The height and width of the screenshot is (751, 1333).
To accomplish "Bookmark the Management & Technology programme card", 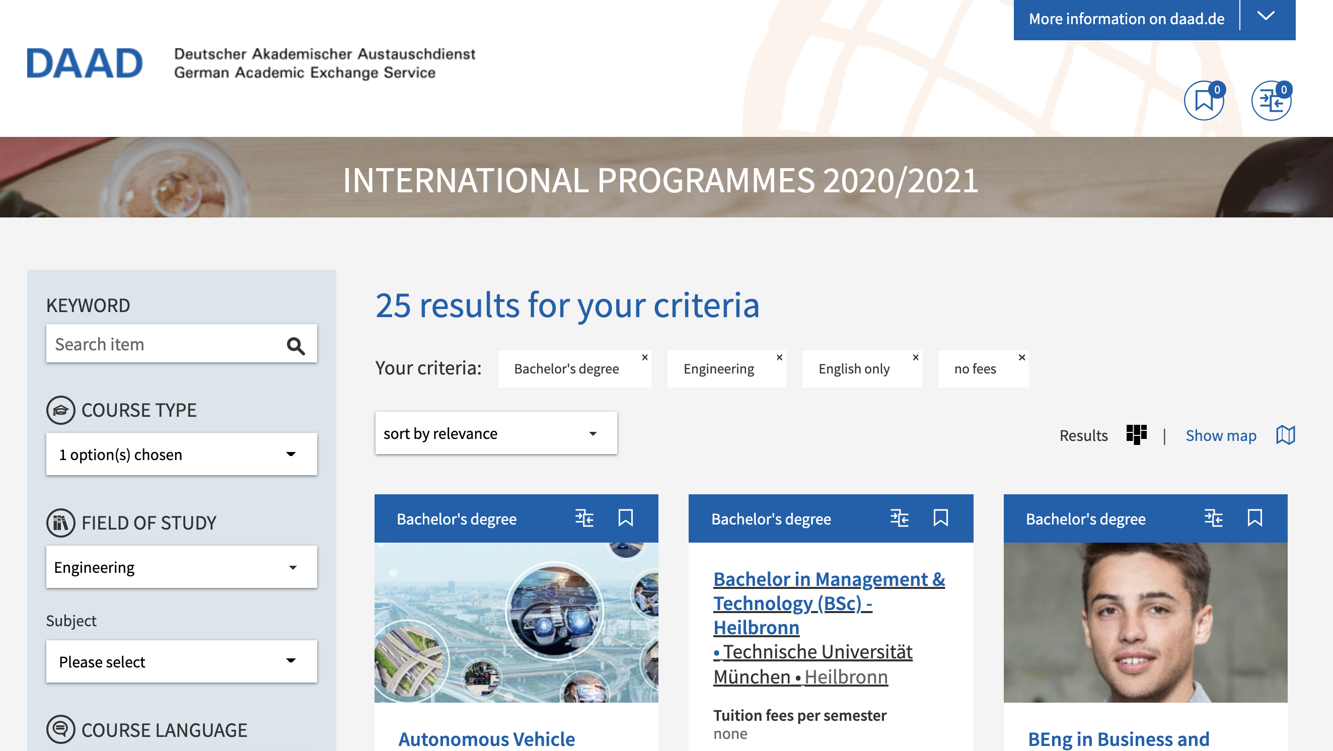I will point(941,518).
